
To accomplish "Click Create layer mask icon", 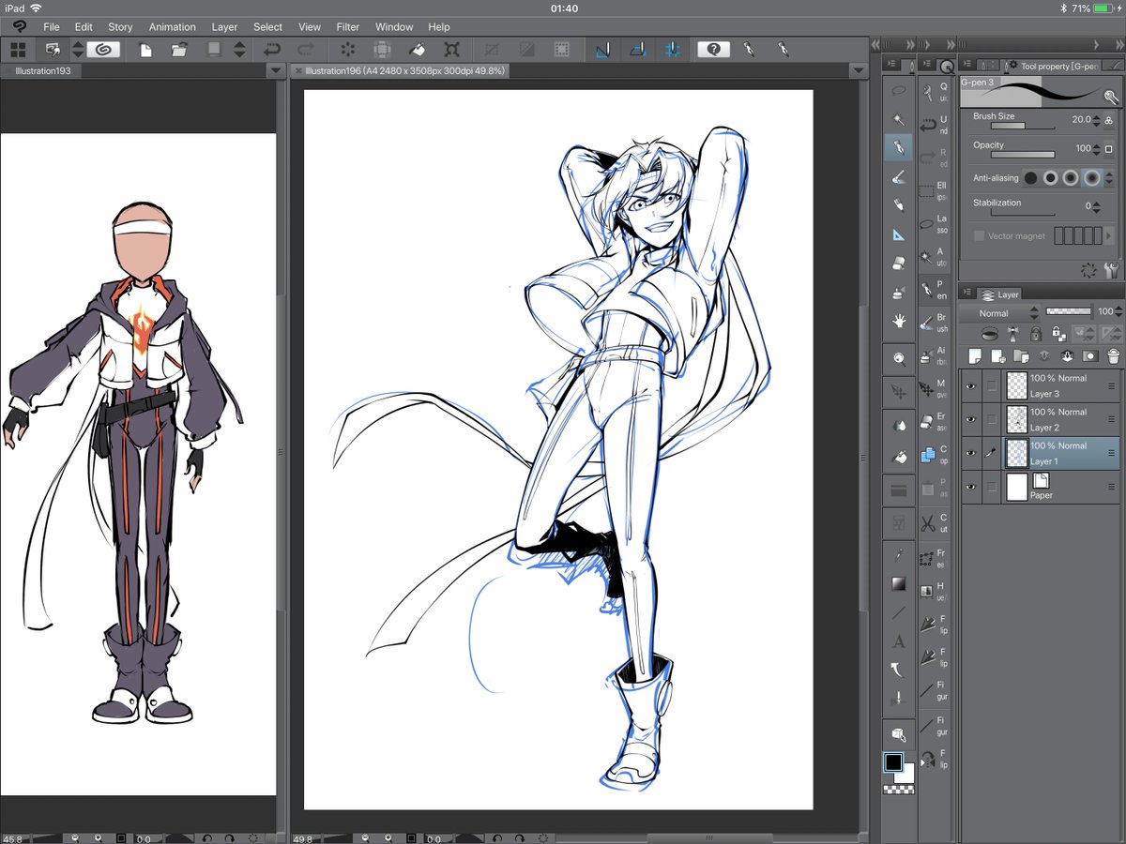I will click(1089, 356).
